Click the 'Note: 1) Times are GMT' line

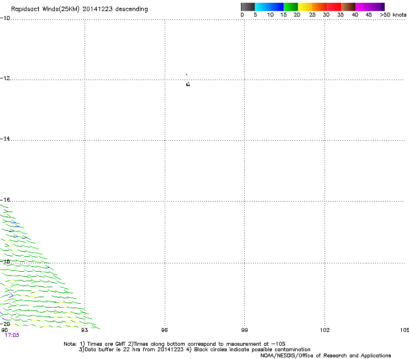[175, 344]
